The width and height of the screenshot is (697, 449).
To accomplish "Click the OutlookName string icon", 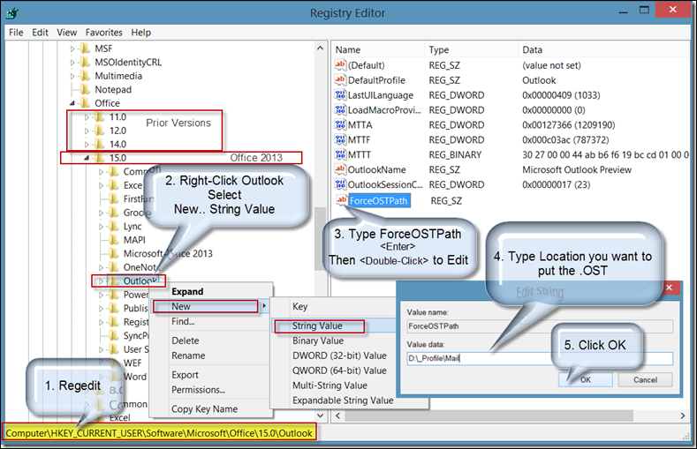I will (x=340, y=169).
